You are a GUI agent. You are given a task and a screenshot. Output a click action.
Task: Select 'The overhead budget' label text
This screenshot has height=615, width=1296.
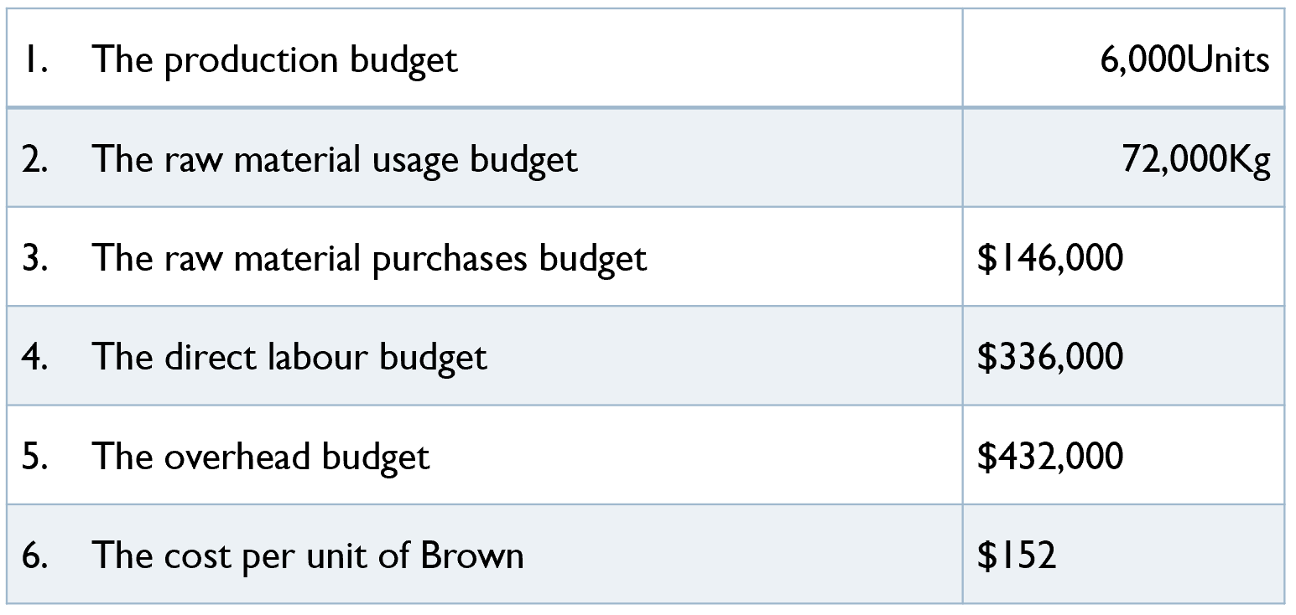[261, 456]
